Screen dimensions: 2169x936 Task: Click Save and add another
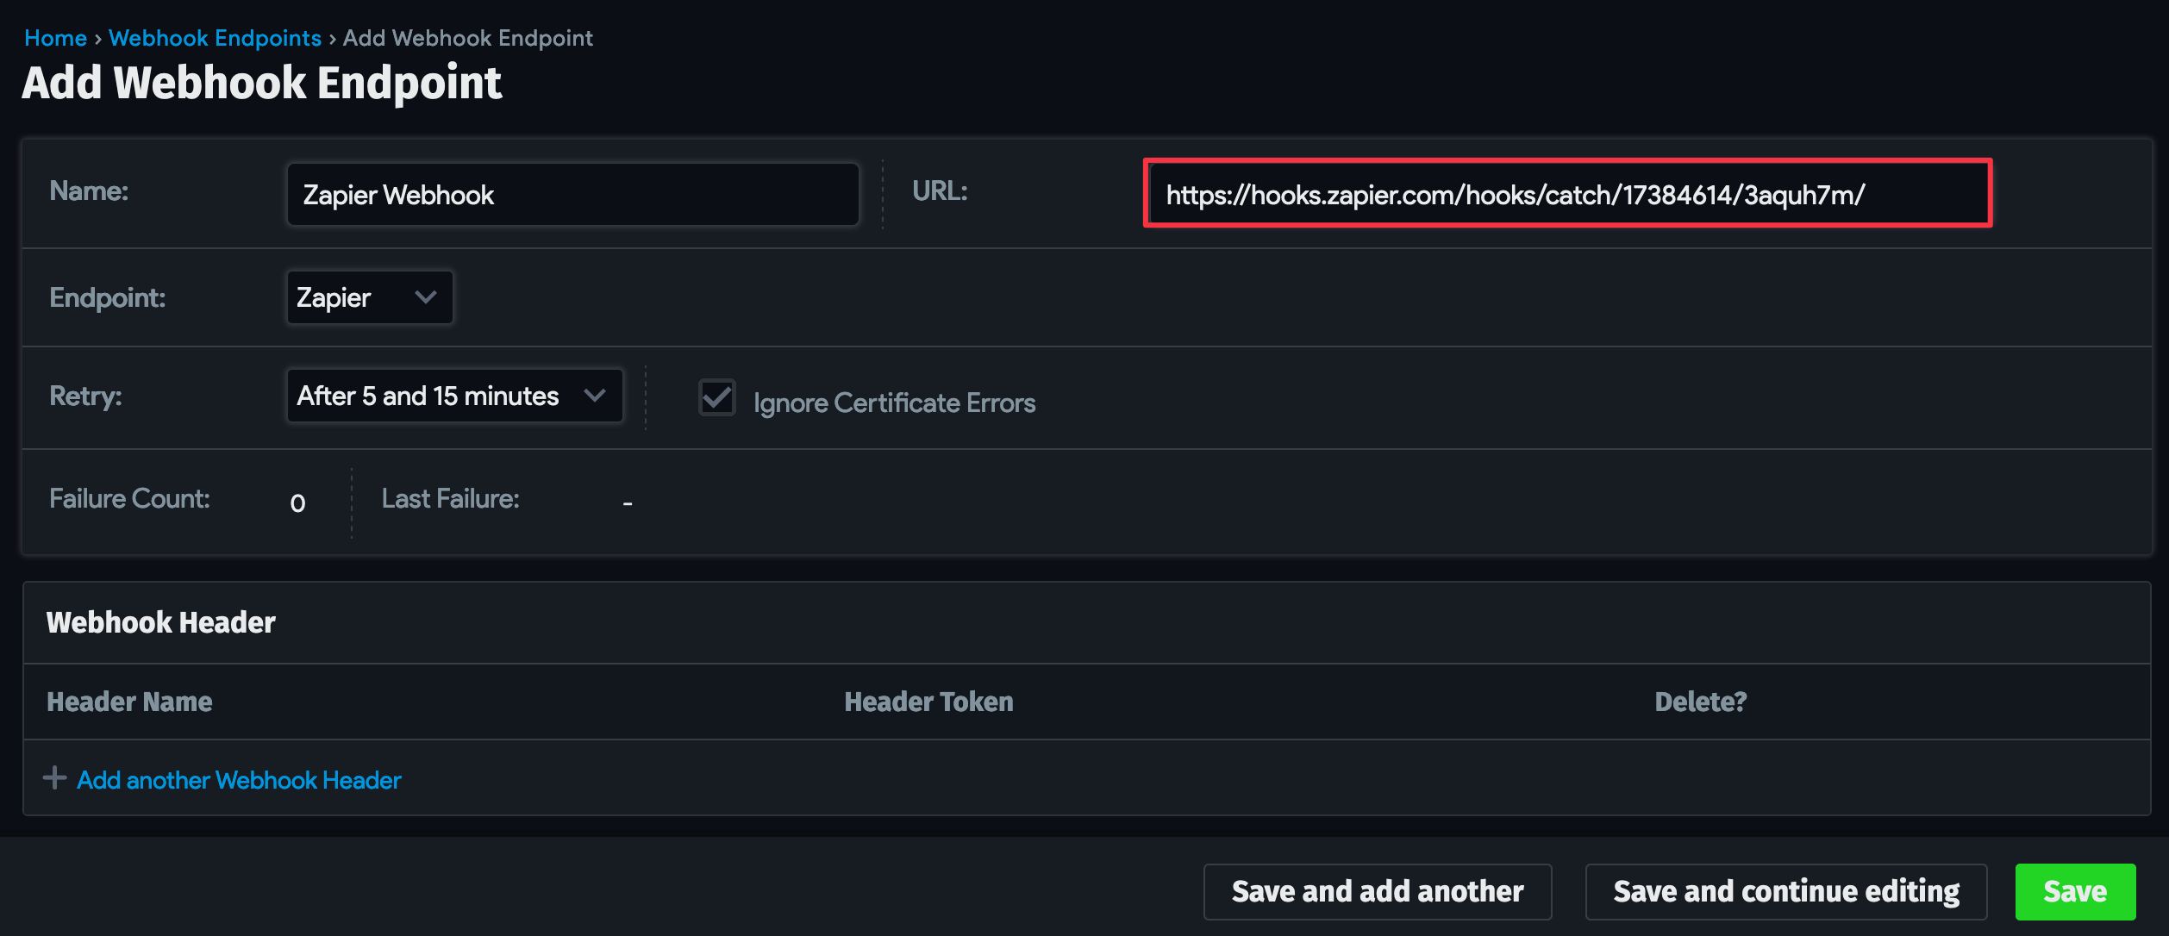[x=1377, y=891]
